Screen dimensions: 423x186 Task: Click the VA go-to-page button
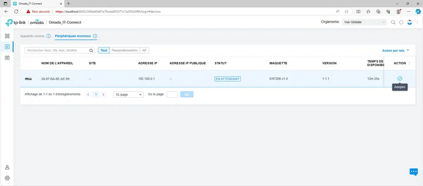pyautogui.click(x=187, y=94)
